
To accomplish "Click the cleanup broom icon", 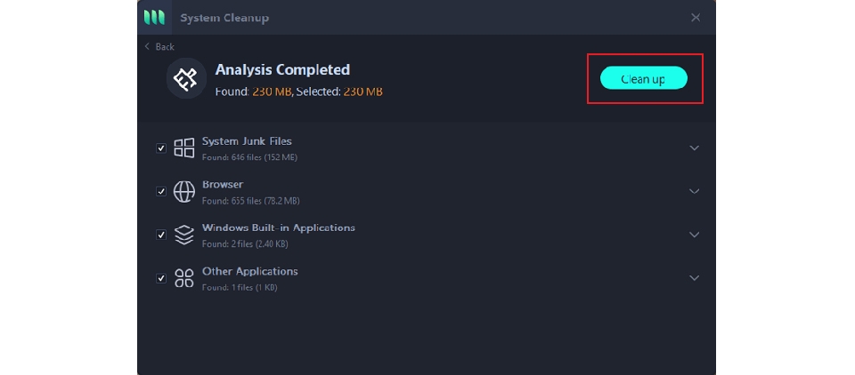I will pyautogui.click(x=185, y=79).
